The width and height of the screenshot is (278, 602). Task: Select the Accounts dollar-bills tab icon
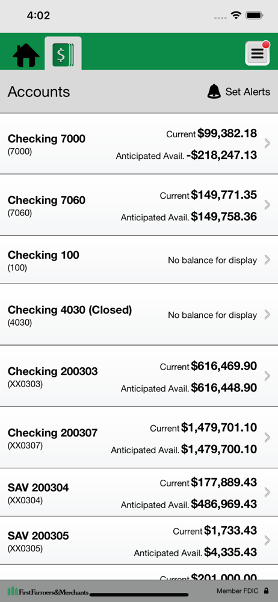coord(63,54)
